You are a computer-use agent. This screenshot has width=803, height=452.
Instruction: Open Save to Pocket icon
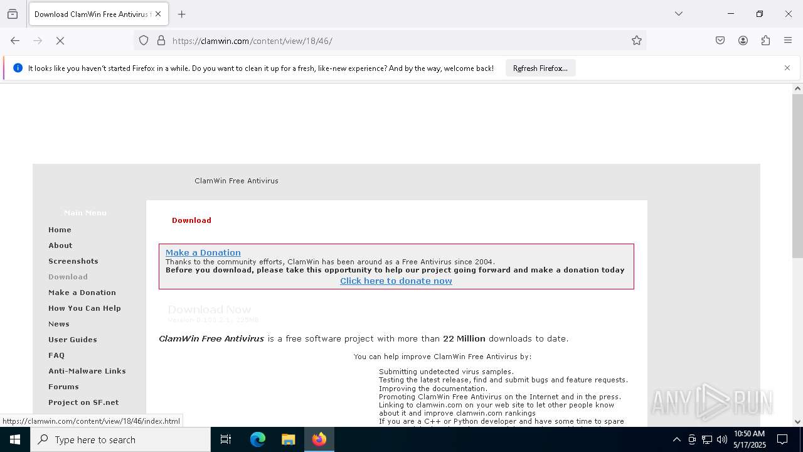tap(720, 41)
